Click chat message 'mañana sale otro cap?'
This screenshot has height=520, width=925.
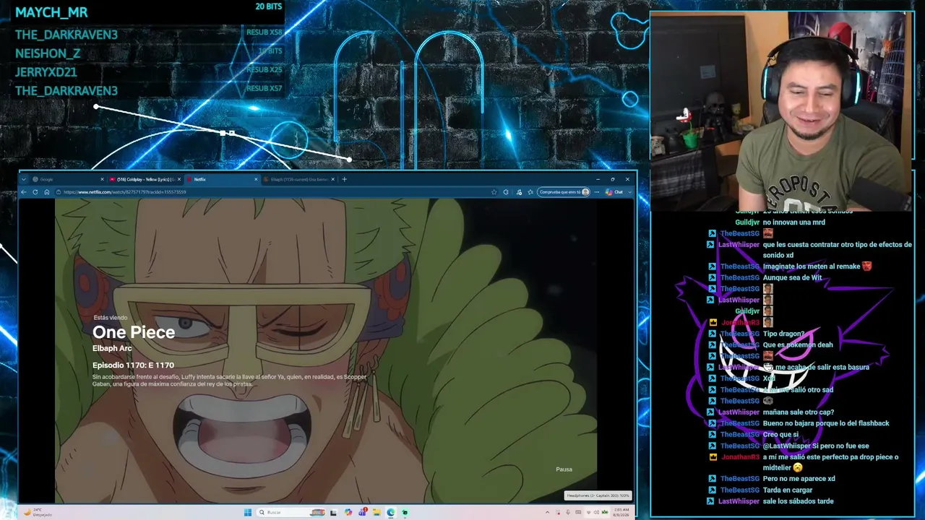coord(799,412)
